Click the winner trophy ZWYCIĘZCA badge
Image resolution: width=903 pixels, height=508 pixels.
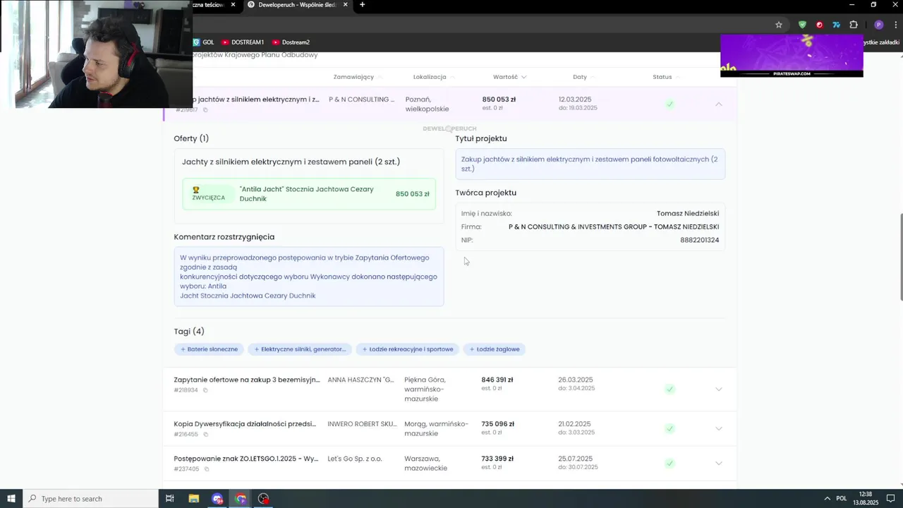(x=208, y=193)
